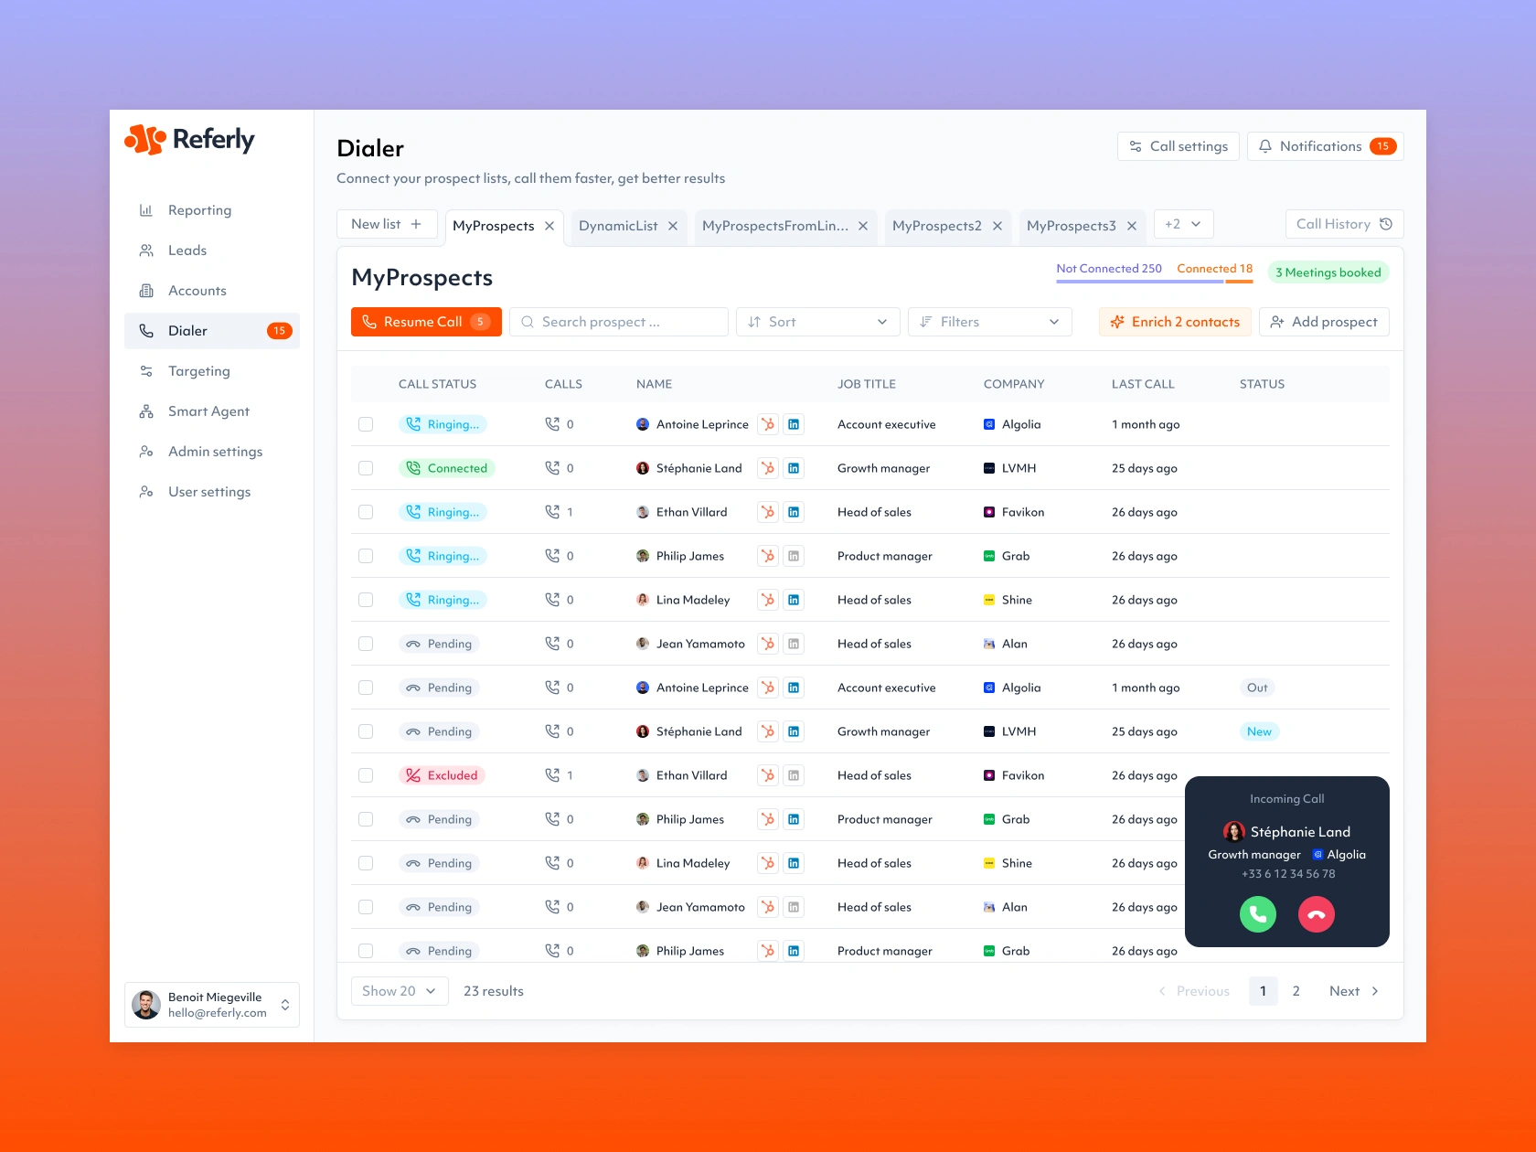1536x1152 pixels.
Task: Decline the incoming call with red hang-up icon
Action: click(1317, 914)
